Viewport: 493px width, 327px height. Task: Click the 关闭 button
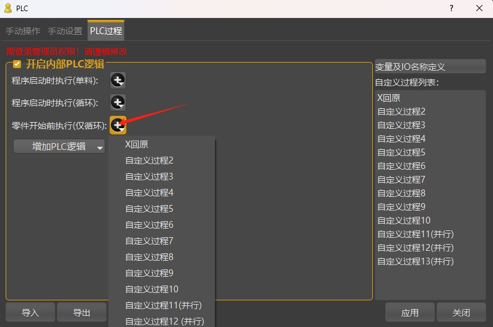(x=461, y=313)
